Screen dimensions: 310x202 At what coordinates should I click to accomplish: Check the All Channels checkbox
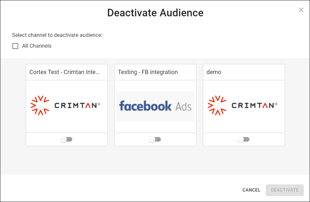[x=15, y=46]
